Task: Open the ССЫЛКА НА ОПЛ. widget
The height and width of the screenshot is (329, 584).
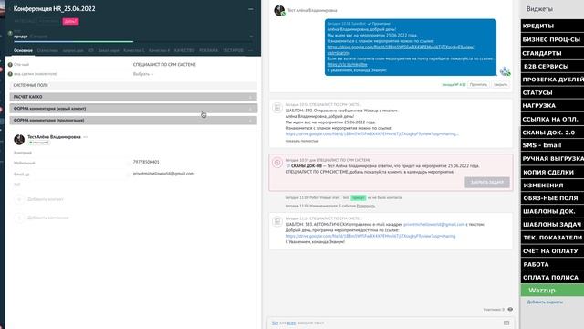Action: (552, 119)
